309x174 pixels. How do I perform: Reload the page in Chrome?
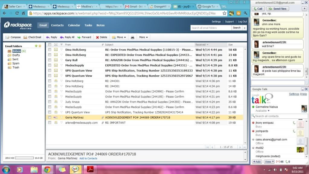17,13
